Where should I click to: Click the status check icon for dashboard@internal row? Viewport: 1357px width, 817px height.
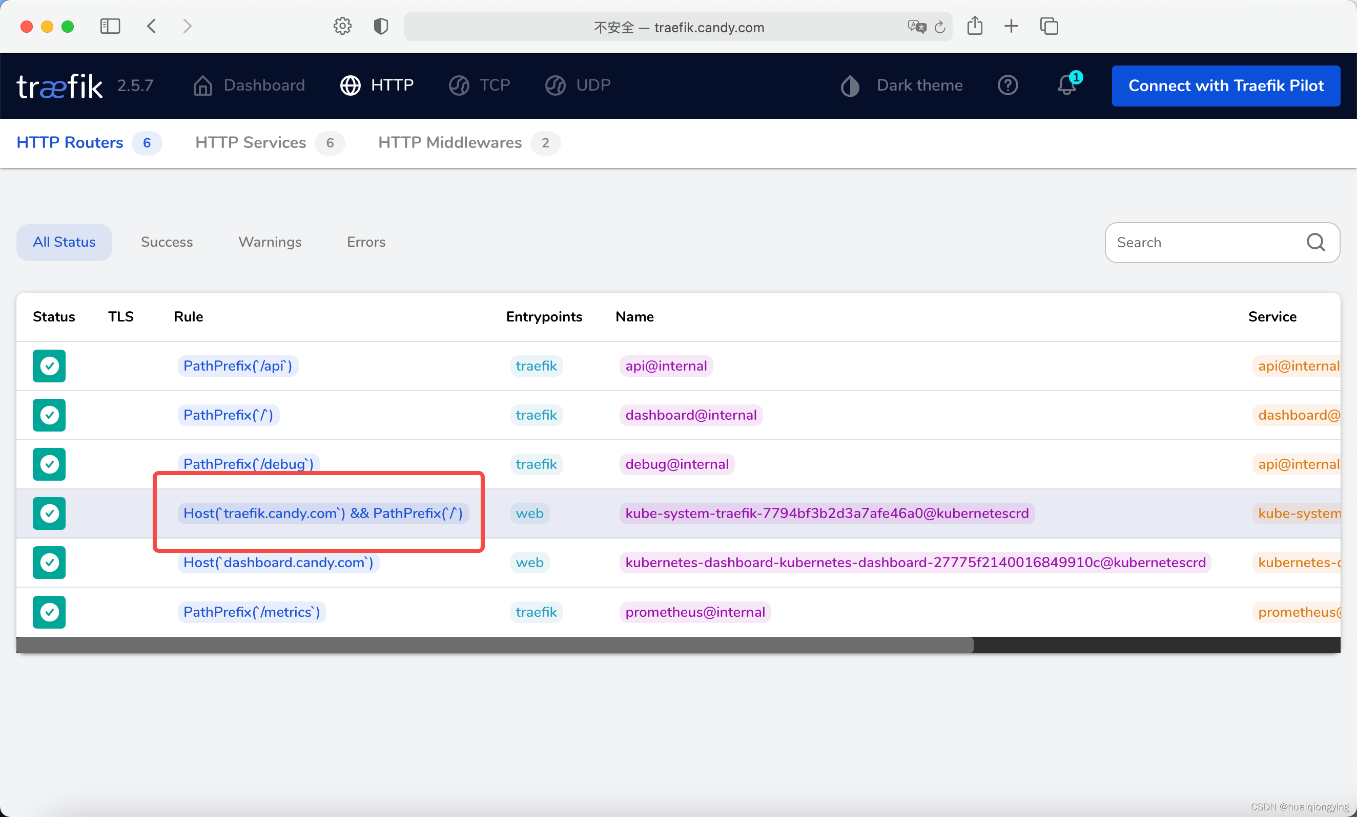click(49, 415)
